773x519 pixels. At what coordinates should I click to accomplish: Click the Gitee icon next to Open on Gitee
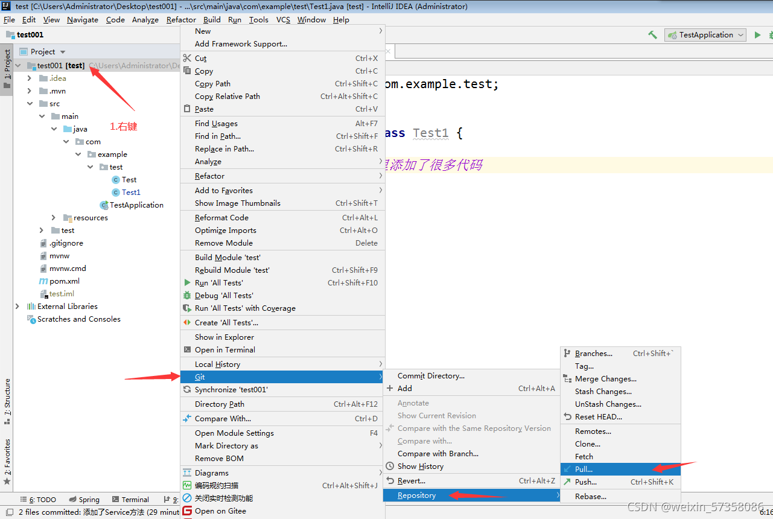[187, 511]
